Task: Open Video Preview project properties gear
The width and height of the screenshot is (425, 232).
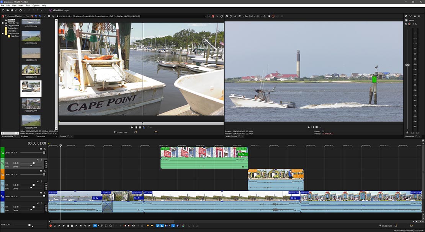Action: [x=227, y=16]
